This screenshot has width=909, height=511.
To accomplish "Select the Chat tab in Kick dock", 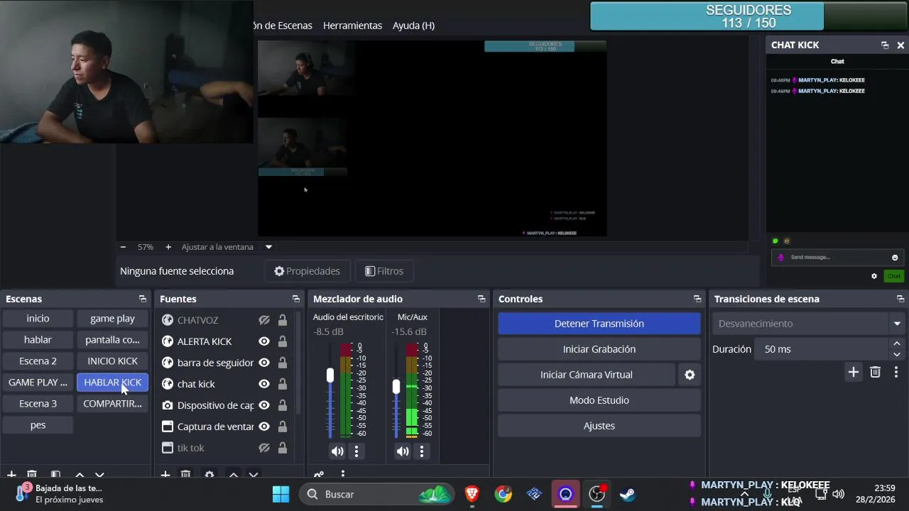I will tap(837, 62).
